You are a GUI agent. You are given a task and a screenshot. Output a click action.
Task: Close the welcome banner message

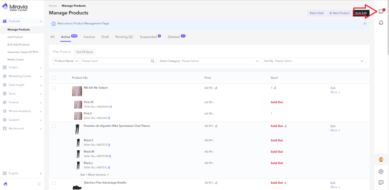(x=364, y=23)
